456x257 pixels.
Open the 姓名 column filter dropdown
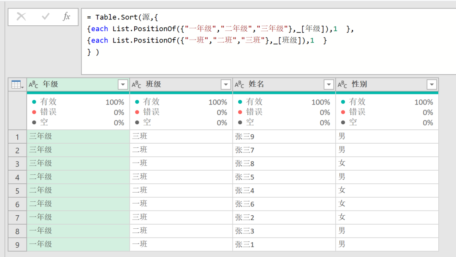[x=329, y=84]
